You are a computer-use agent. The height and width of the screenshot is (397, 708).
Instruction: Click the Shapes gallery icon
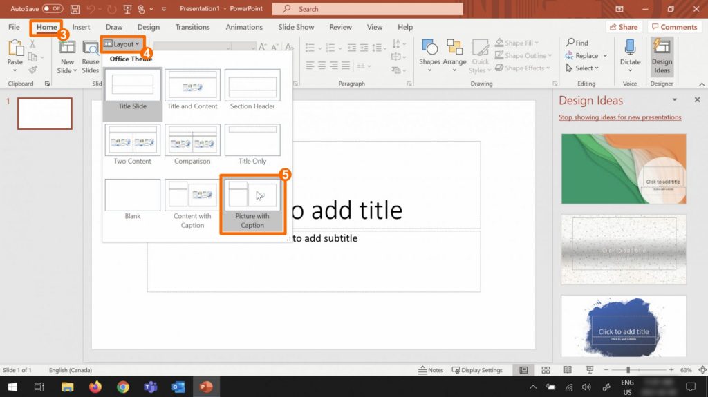coord(429,48)
